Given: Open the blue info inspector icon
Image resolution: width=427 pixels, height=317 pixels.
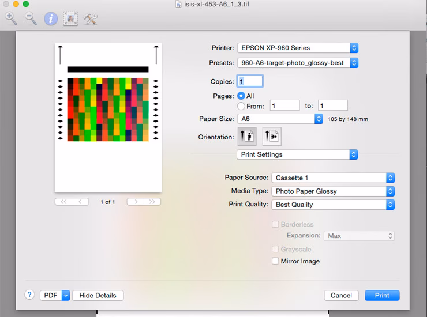Looking at the screenshot, I should pos(51,18).
